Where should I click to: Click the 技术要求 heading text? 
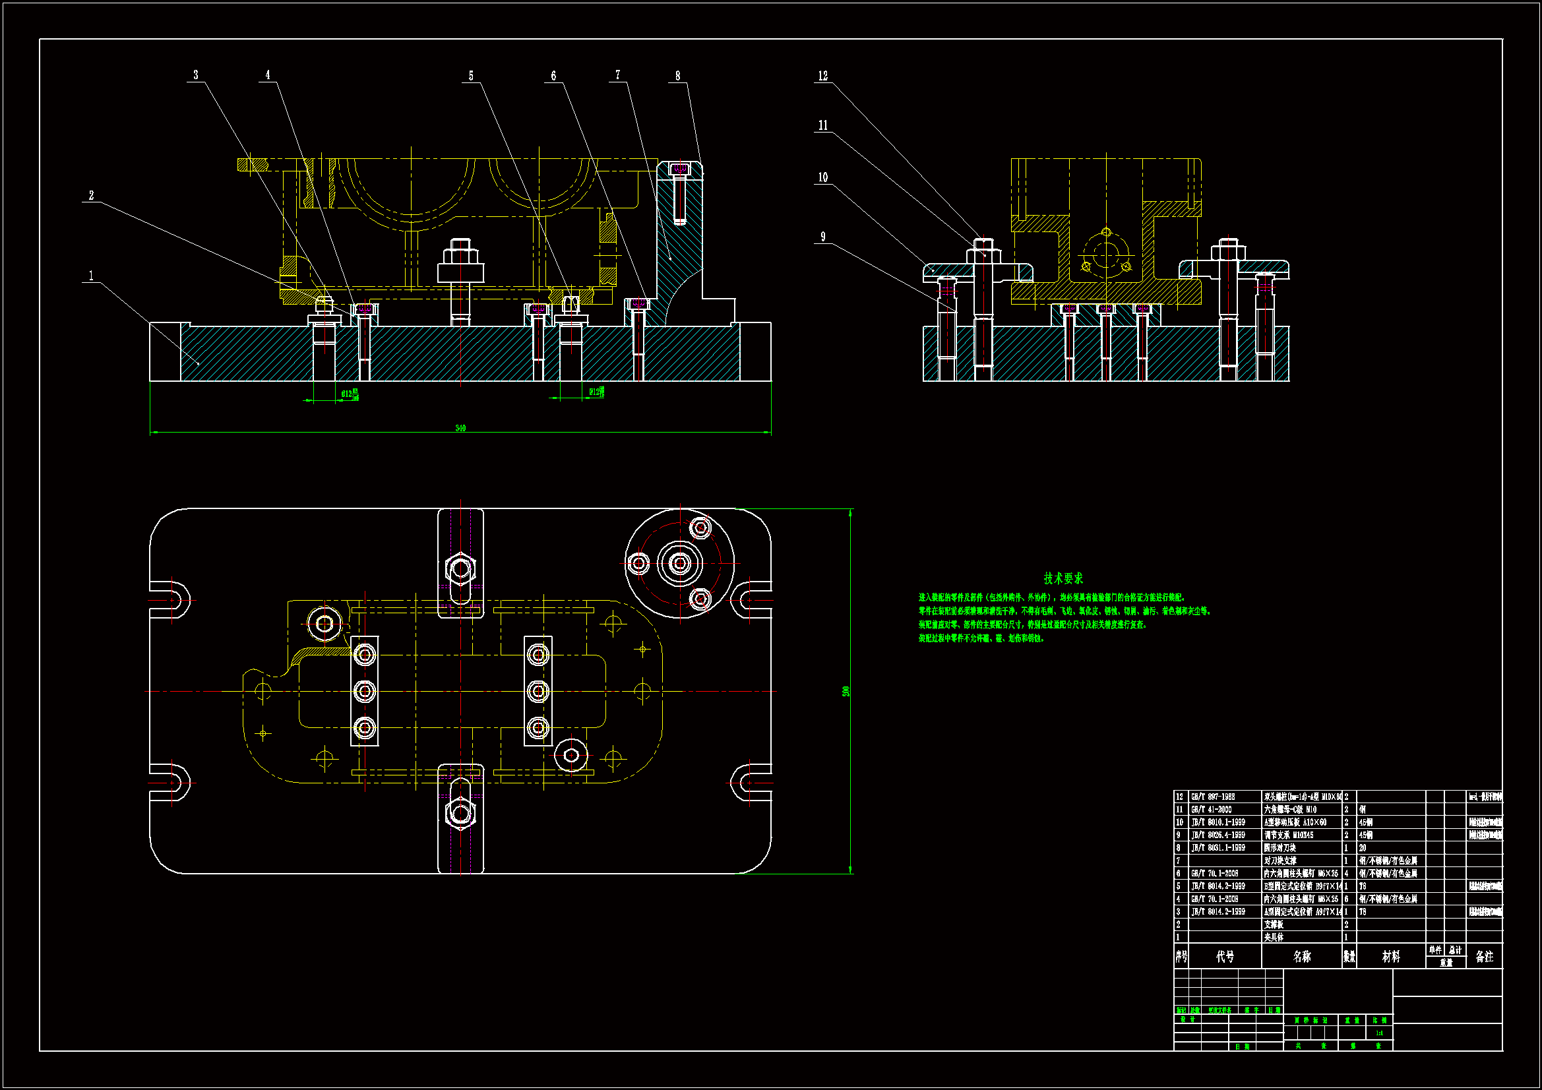tap(1063, 578)
